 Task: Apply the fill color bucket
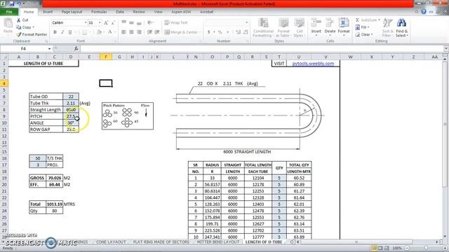(x=99, y=32)
